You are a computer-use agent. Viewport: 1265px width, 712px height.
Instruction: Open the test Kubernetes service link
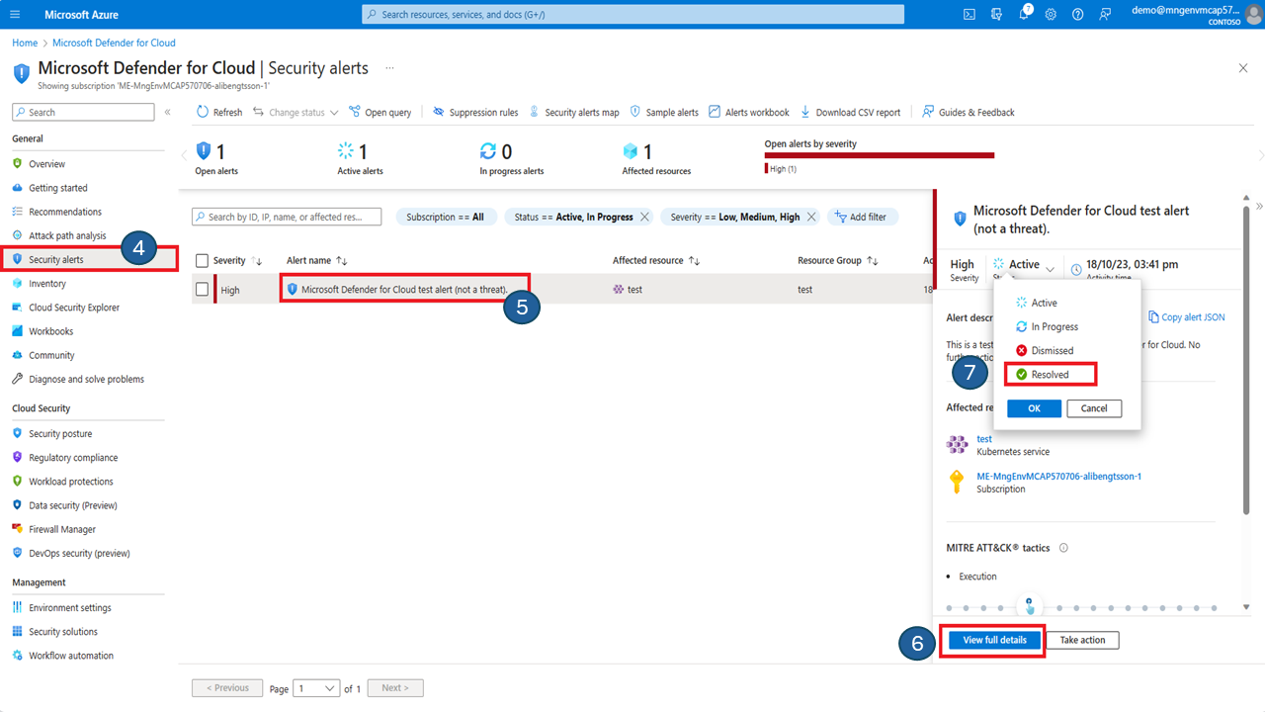pos(984,439)
